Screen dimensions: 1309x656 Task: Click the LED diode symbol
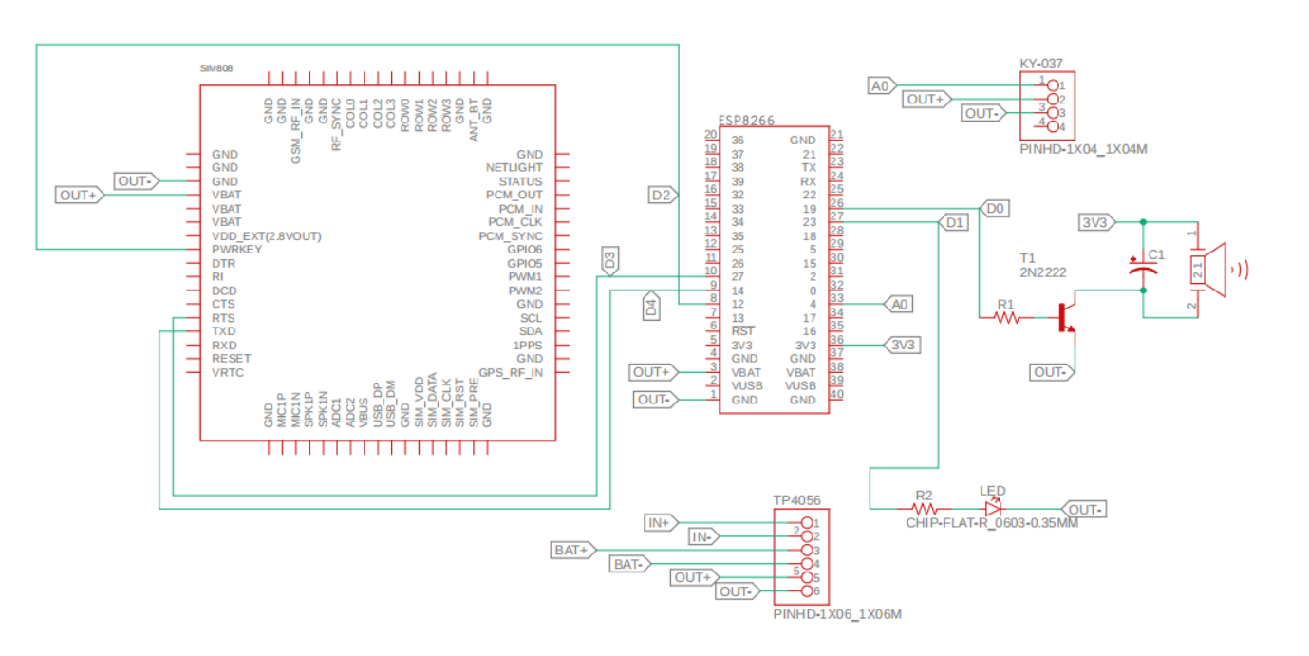tap(993, 508)
